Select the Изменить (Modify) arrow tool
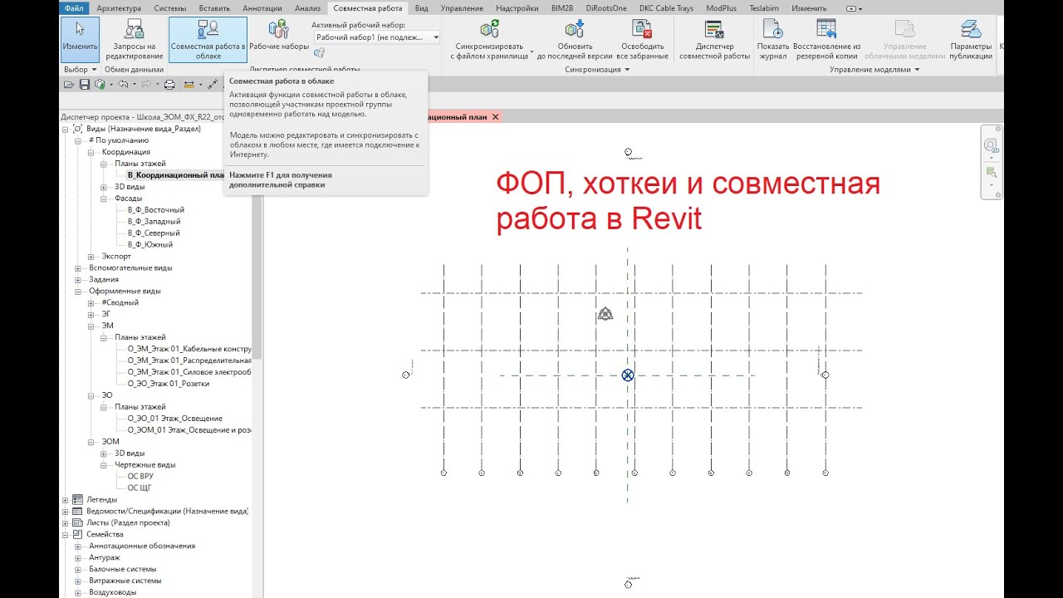This screenshot has height=598, width=1063. tap(81, 39)
